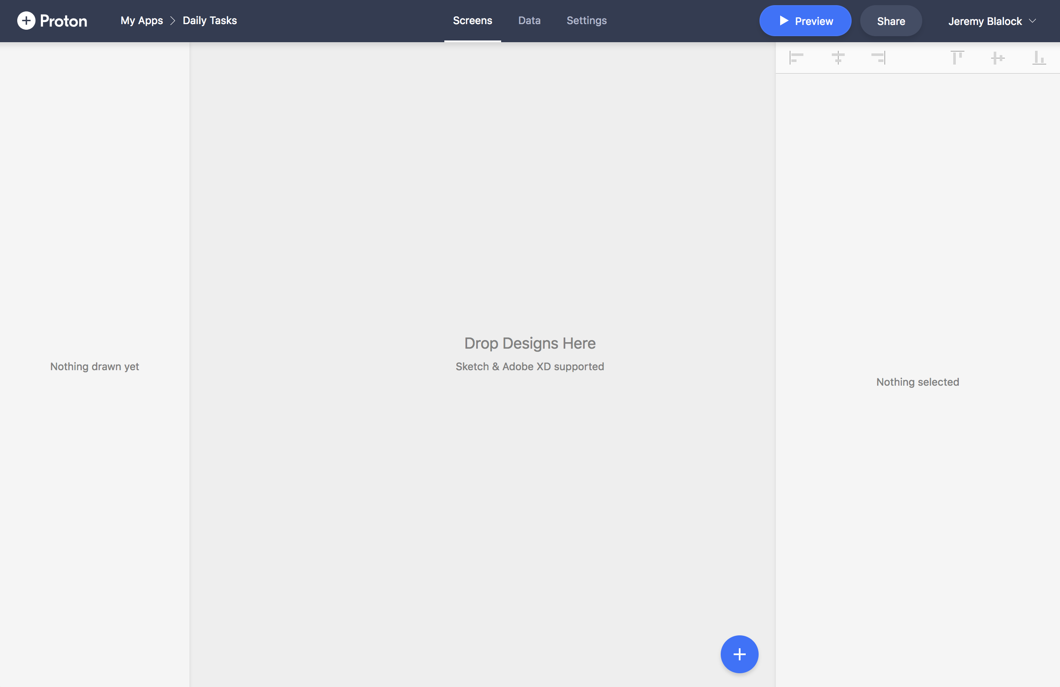Screen dimensions: 1060x687
Task: Click the Proton circular plus logo
Action: point(26,21)
